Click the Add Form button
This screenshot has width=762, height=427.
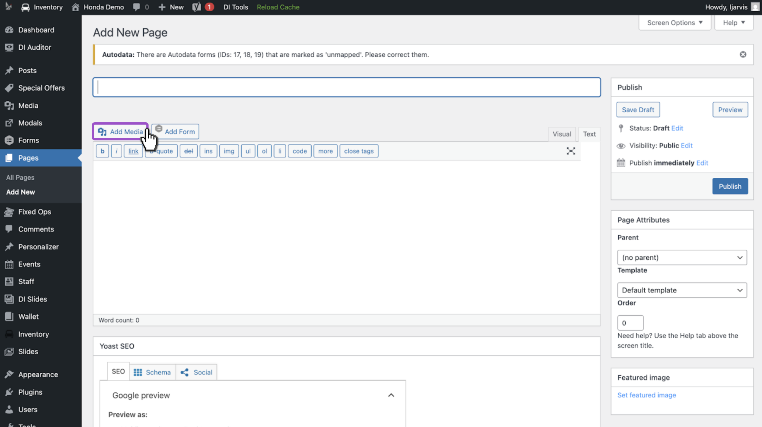[175, 132]
